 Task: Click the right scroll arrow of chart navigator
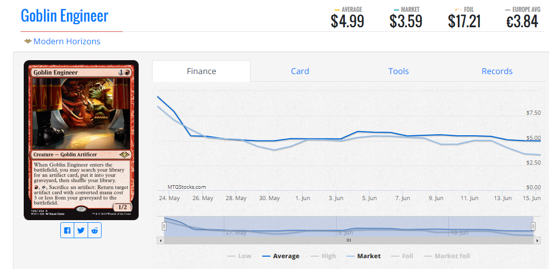[x=538, y=240]
